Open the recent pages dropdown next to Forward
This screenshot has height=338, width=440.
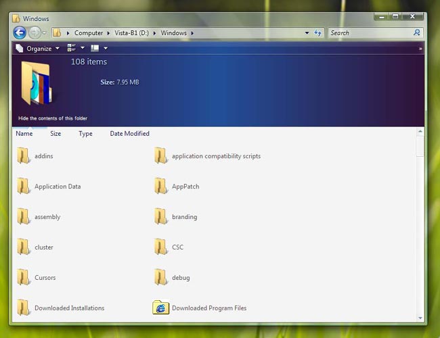pos(45,32)
